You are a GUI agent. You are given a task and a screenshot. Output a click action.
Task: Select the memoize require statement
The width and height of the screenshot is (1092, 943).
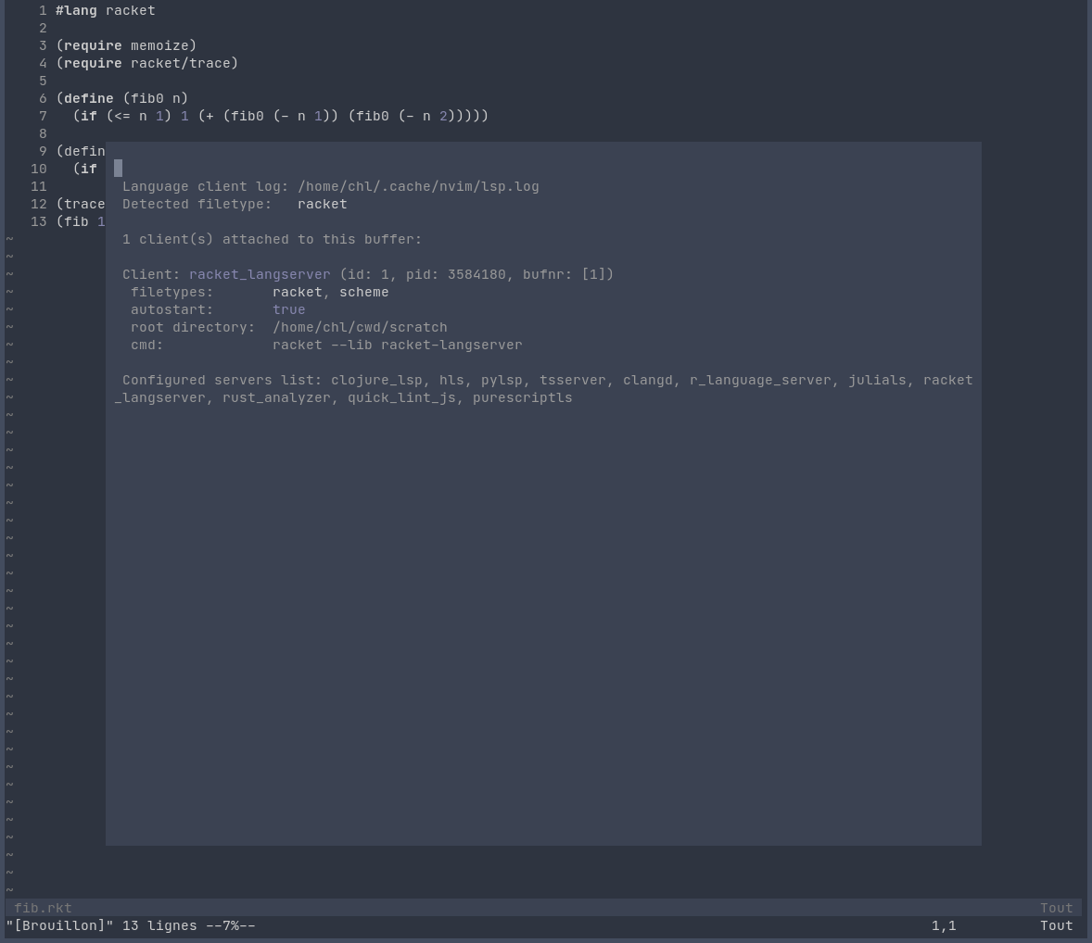click(x=126, y=45)
